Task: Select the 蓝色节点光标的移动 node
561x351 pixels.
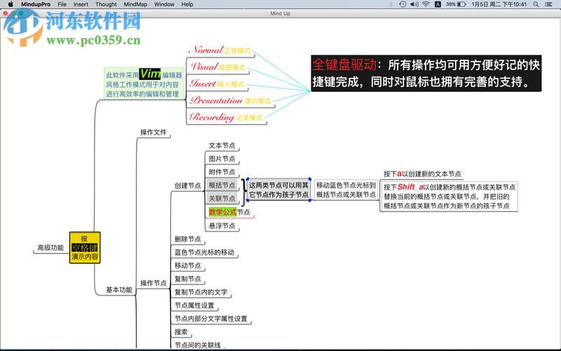Action: point(204,252)
